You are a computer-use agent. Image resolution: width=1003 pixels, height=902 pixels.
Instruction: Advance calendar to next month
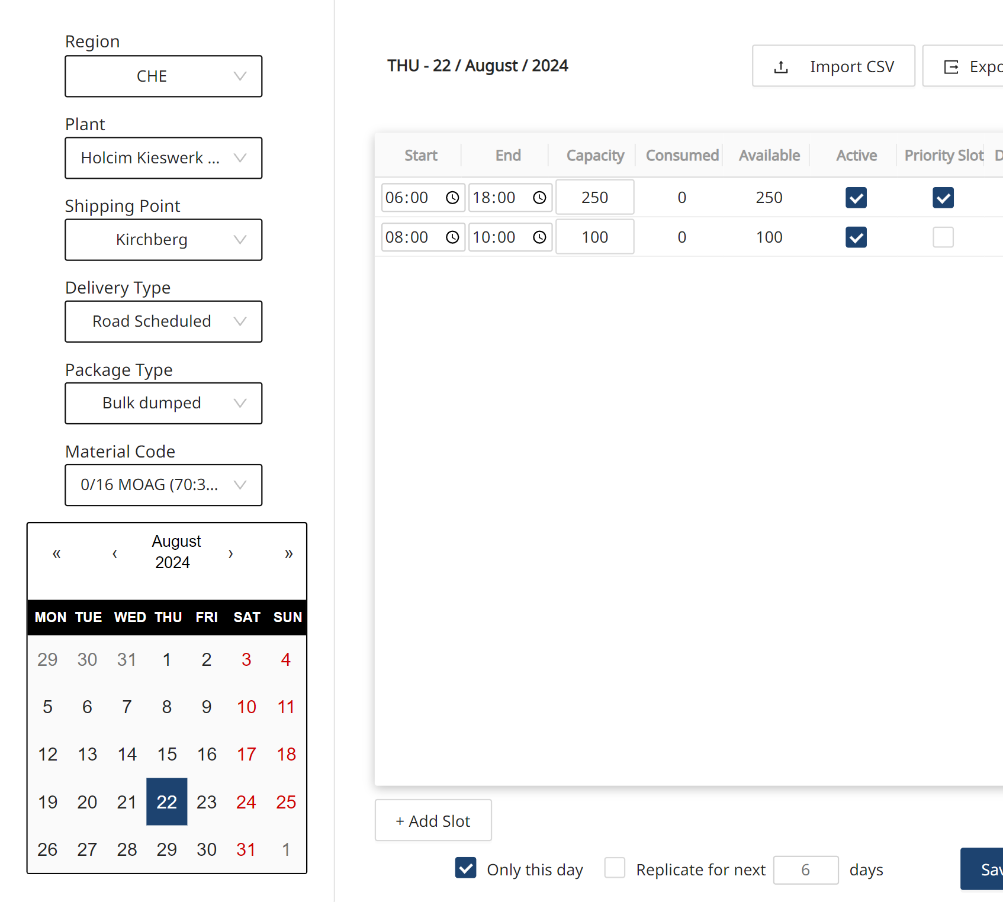[x=230, y=553]
